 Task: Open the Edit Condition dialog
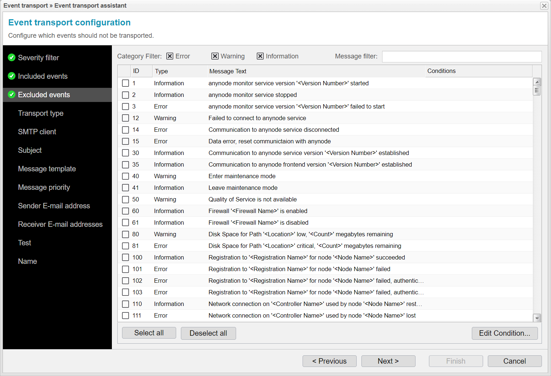tap(505, 333)
